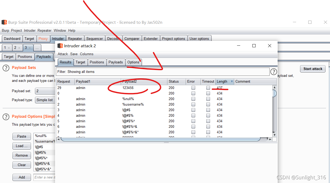330x183 pixels.
Task: Switch to the Dashboard tab
Action: (x=12, y=39)
